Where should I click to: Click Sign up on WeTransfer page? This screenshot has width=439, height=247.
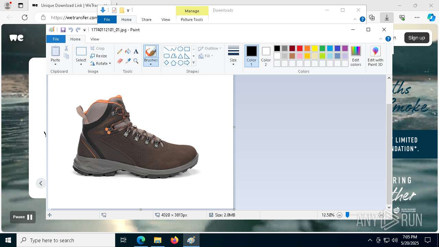coord(417,38)
